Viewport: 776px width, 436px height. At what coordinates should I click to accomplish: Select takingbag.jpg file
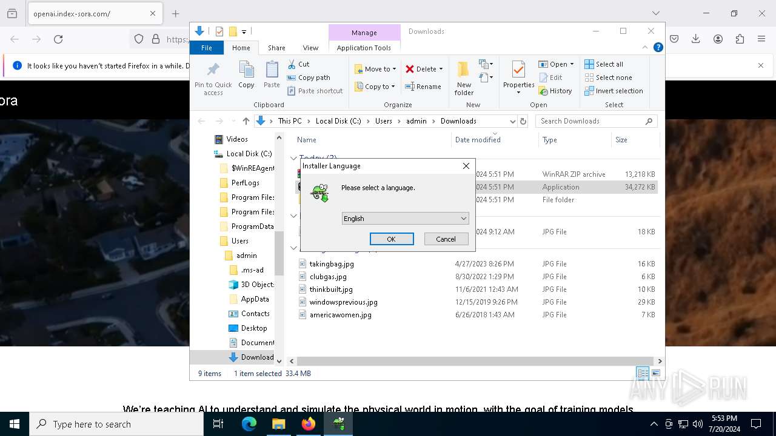(x=332, y=264)
